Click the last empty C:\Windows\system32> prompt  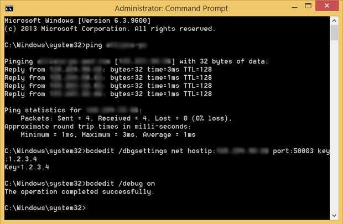click(45, 207)
